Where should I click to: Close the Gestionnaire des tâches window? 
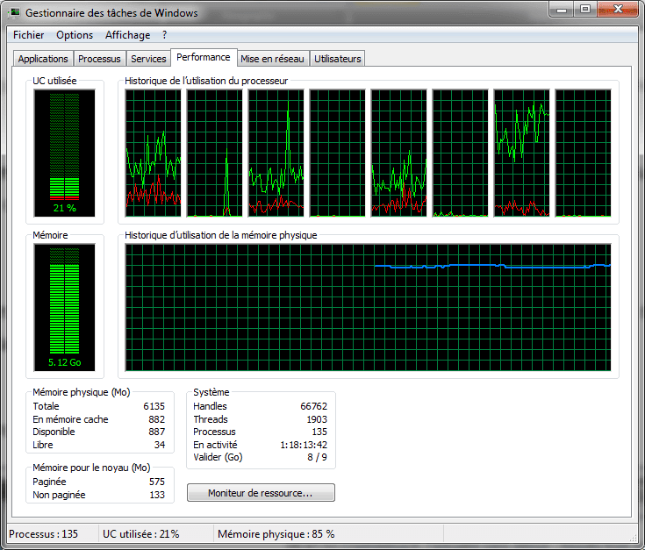tap(618, 9)
